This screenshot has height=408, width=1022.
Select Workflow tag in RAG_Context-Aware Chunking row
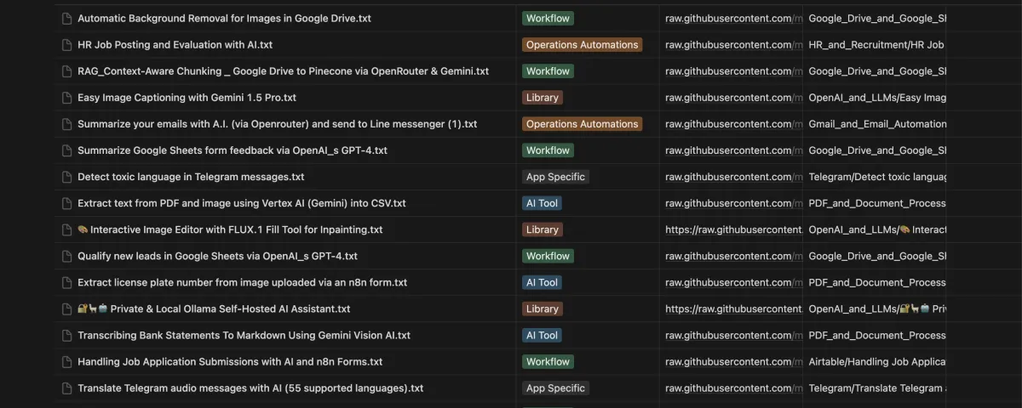pos(548,71)
